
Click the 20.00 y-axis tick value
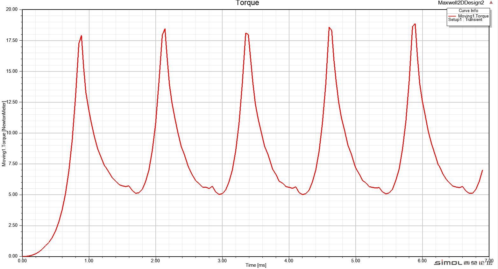pyautogui.click(x=12, y=9)
